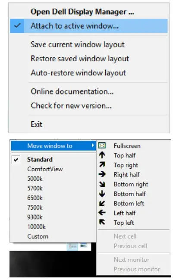Choose the Bottom right text entry
Screen dimensions: 179x280
(131, 184)
